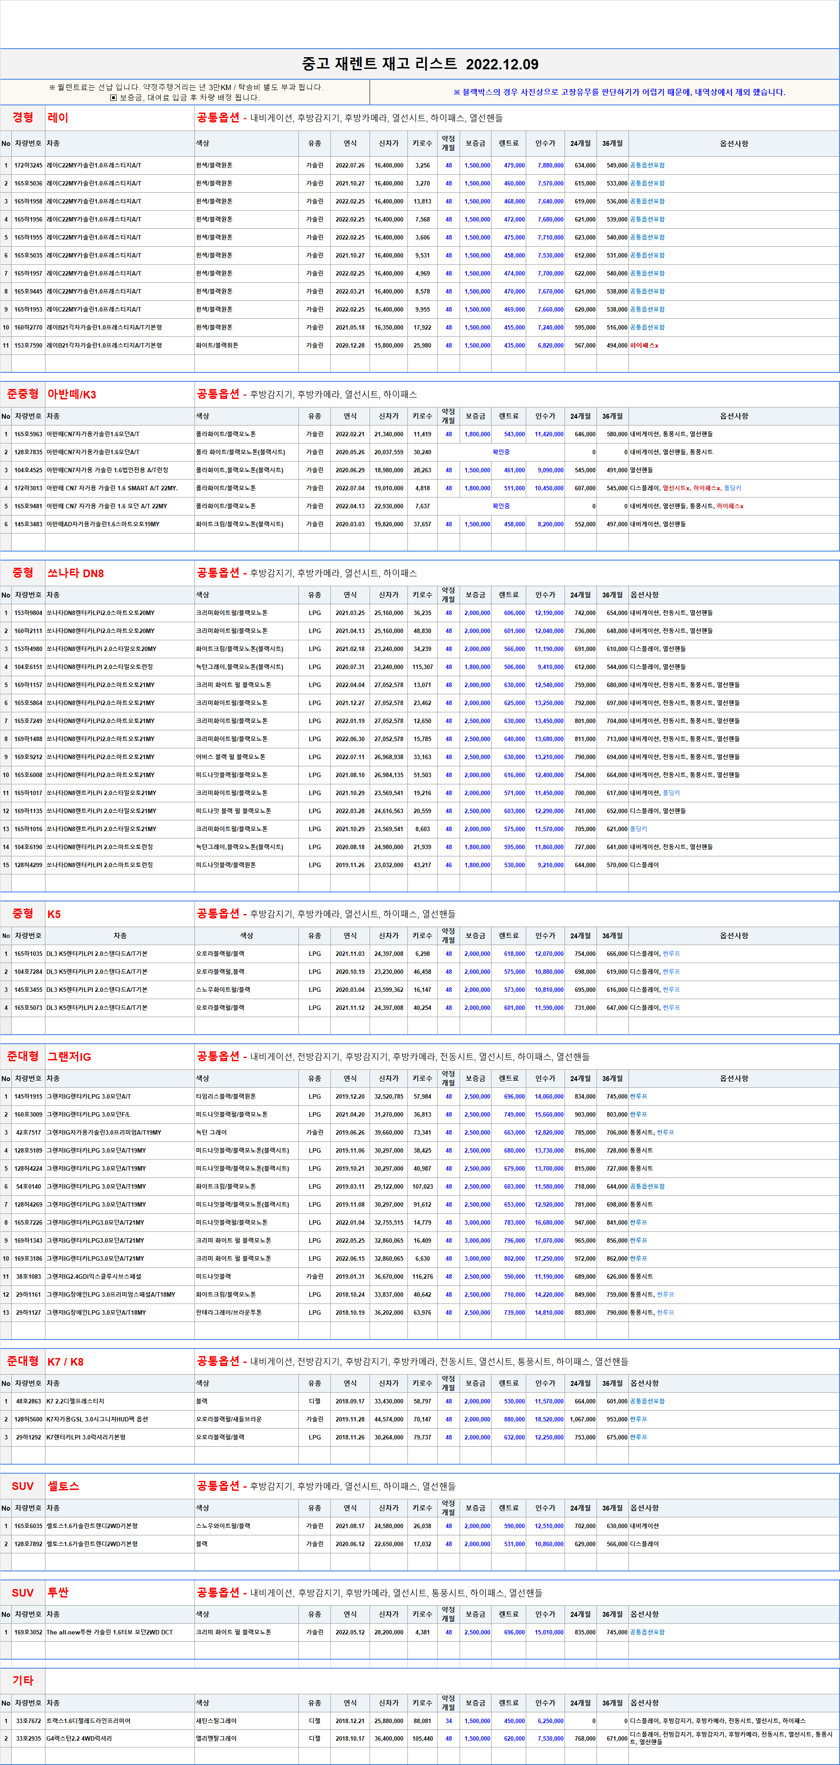
Task: Click the '기타' section label
Action: point(23,1680)
